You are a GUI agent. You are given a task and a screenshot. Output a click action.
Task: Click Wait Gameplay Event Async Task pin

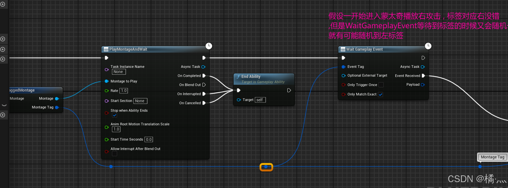click(423, 67)
